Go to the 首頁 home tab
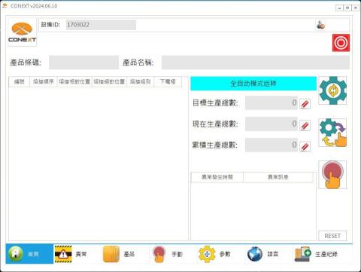 click(x=29, y=254)
